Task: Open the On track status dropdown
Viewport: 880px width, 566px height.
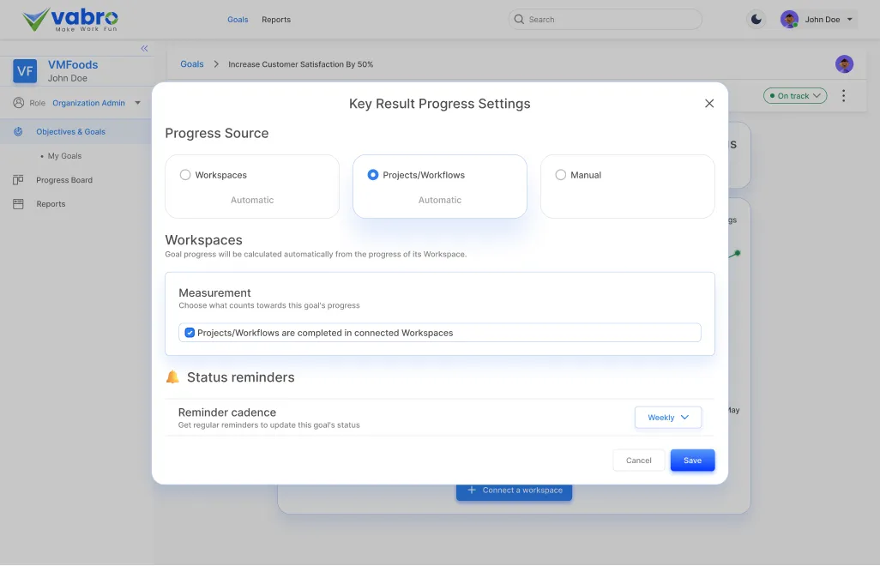Action: (x=794, y=95)
